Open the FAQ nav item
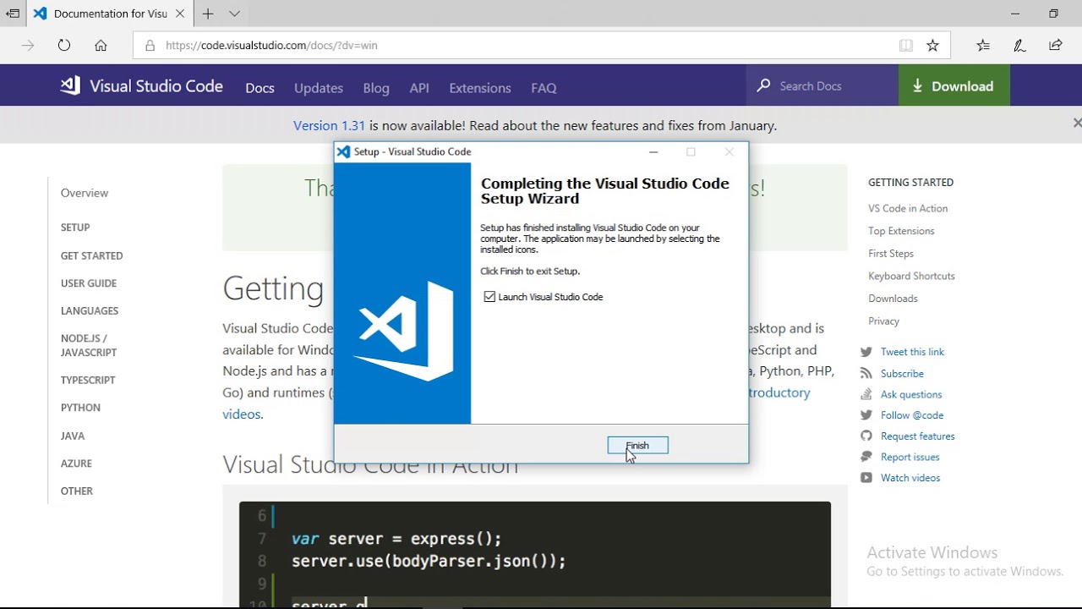1082x609 pixels. [x=544, y=88]
